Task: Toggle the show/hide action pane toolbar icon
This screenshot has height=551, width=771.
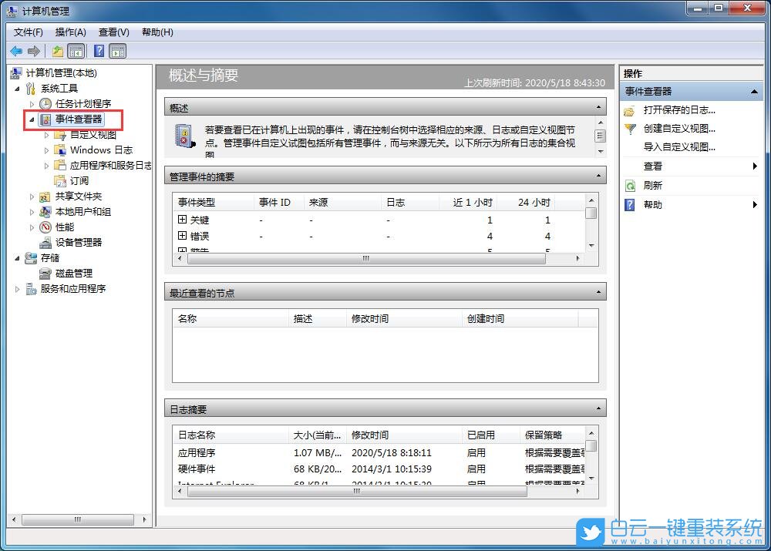Action: click(117, 51)
